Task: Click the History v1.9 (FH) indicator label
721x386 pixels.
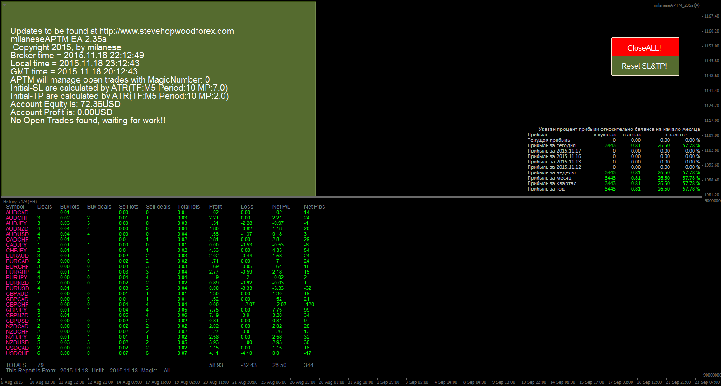Action: pyautogui.click(x=20, y=202)
